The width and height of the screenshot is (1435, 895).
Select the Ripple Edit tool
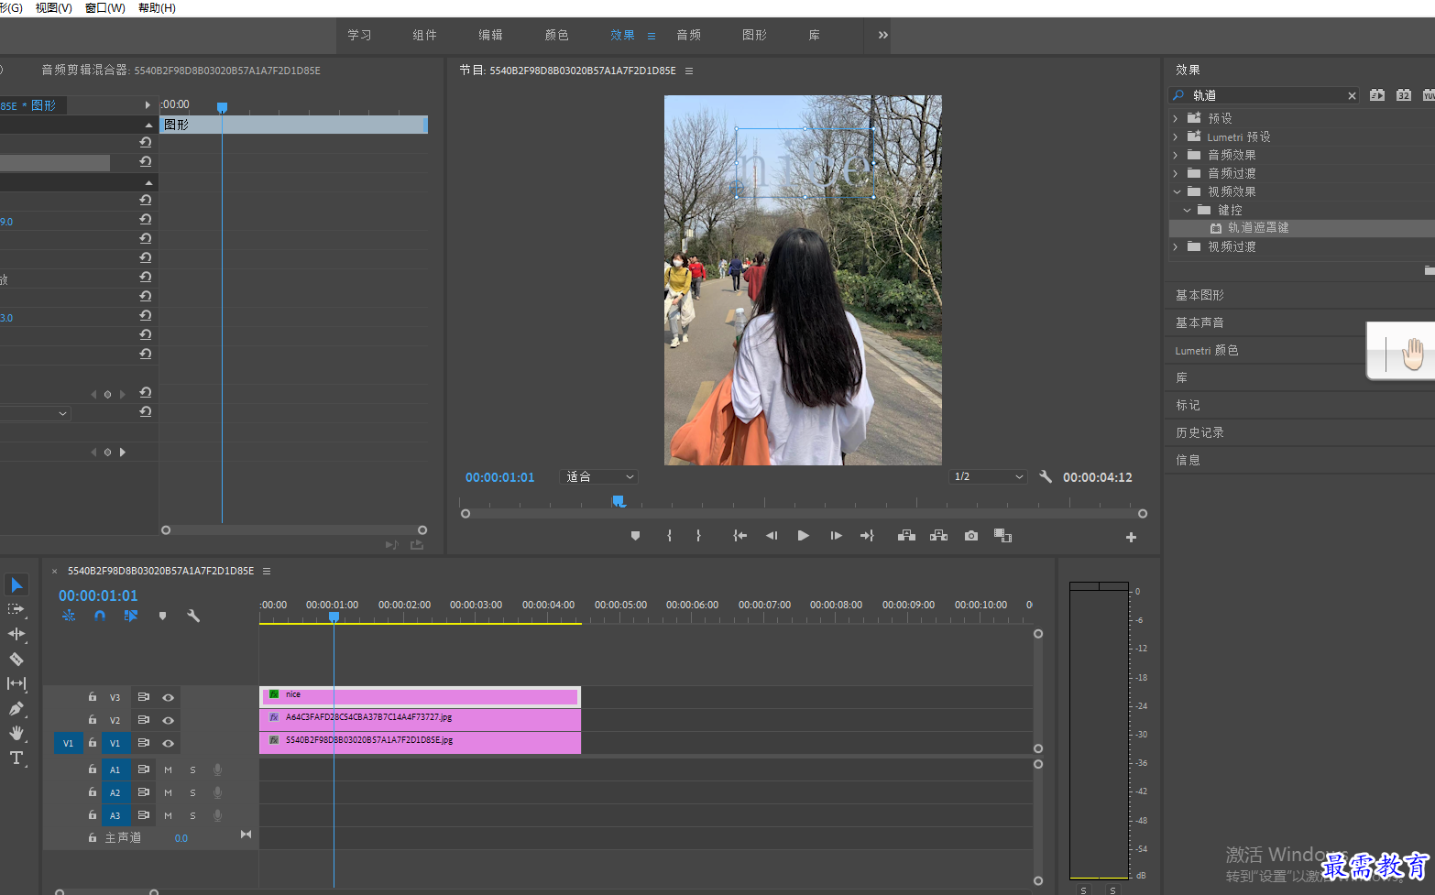(16, 634)
